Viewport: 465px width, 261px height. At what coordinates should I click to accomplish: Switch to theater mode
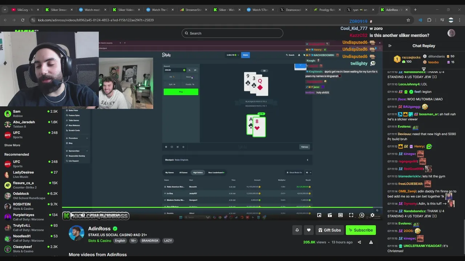coord(340,215)
